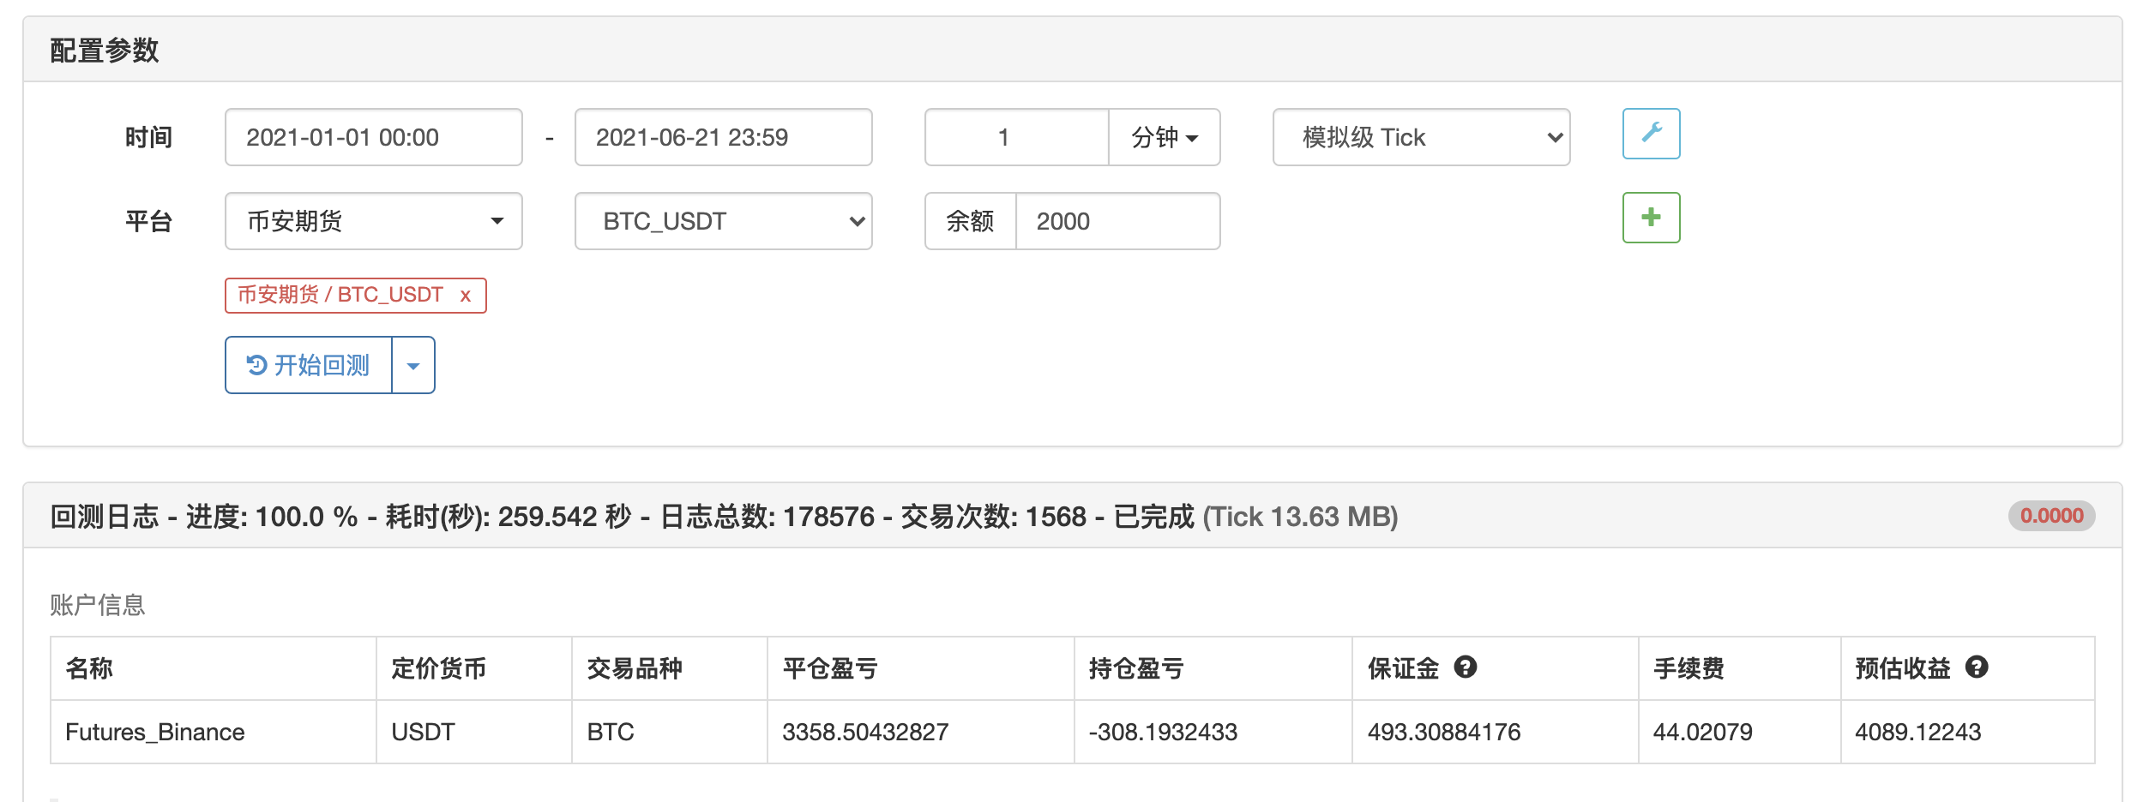2149x802 pixels.
Task: Remove the 币安期货 / BTC_USDT tag
Action: [466, 296]
